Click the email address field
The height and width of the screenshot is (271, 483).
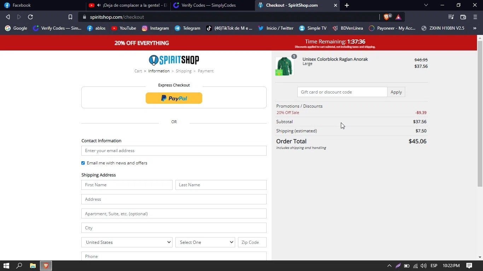coord(174,151)
